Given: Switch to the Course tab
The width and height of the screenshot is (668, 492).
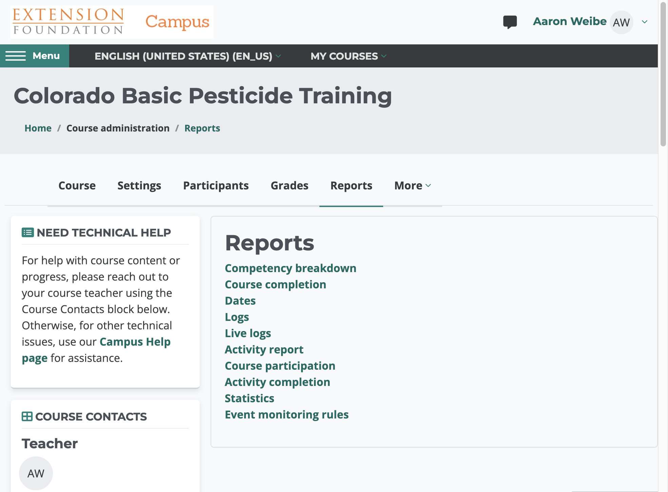Looking at the screenshot, I should pos(77,186).
